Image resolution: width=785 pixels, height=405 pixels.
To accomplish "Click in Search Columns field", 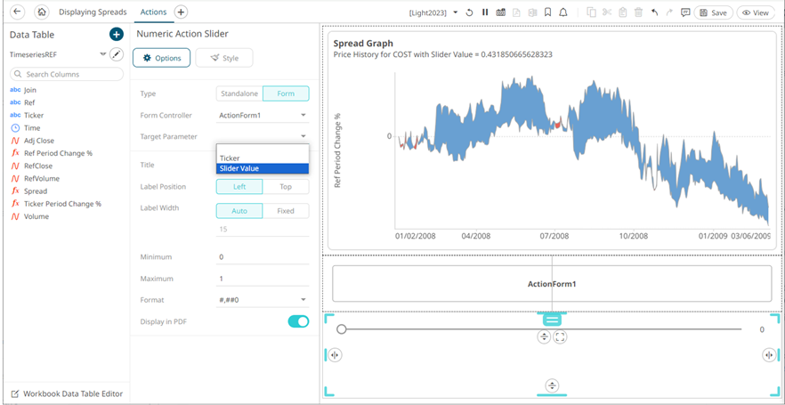I will pos(67,74).
